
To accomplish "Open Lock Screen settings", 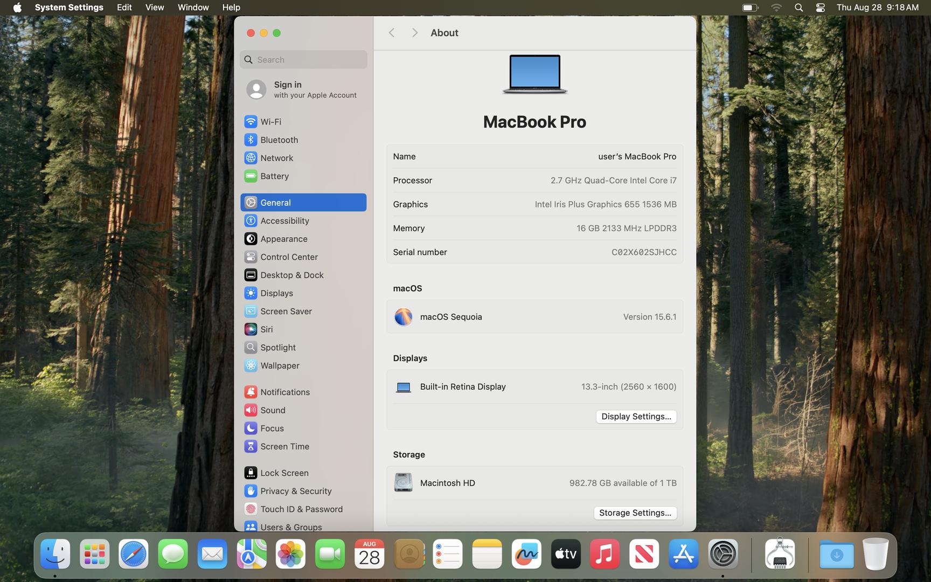I will pyautogui.click(x=303, y=473).
